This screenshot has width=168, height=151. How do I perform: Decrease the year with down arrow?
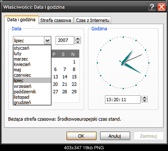click(78, 42)
